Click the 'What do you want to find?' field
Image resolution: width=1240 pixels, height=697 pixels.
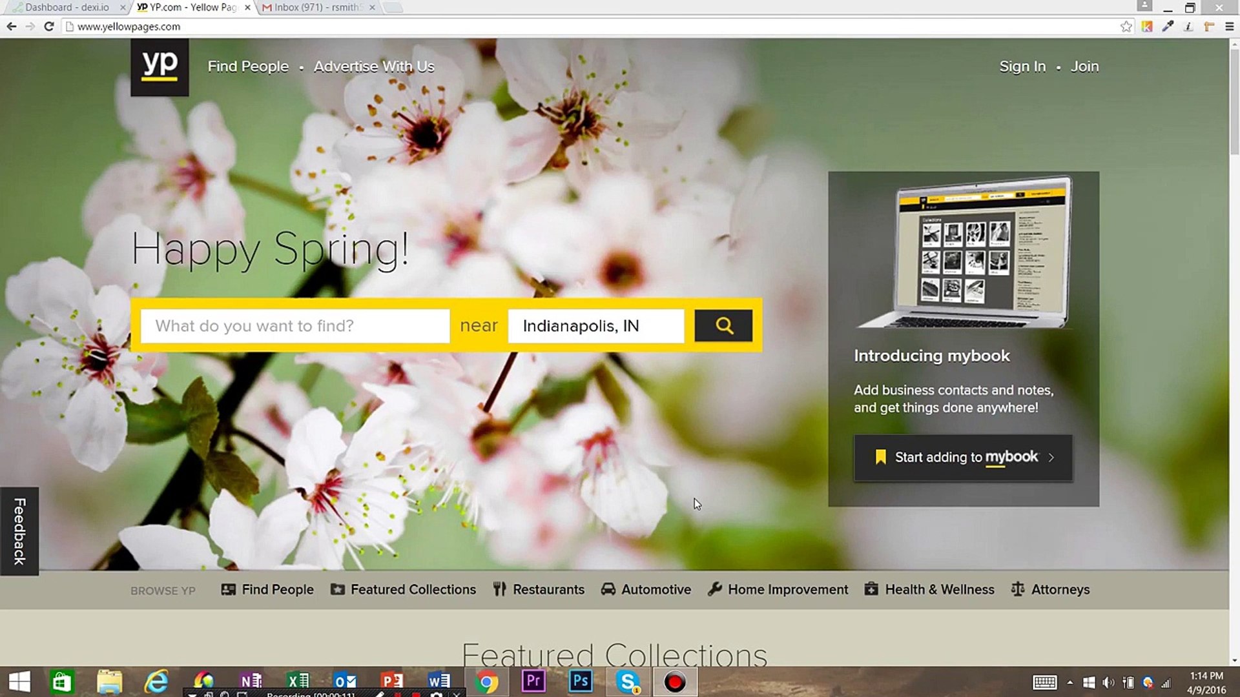coord(294,326)
